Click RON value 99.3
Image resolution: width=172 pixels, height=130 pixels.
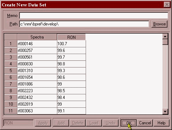click(71, 71)
